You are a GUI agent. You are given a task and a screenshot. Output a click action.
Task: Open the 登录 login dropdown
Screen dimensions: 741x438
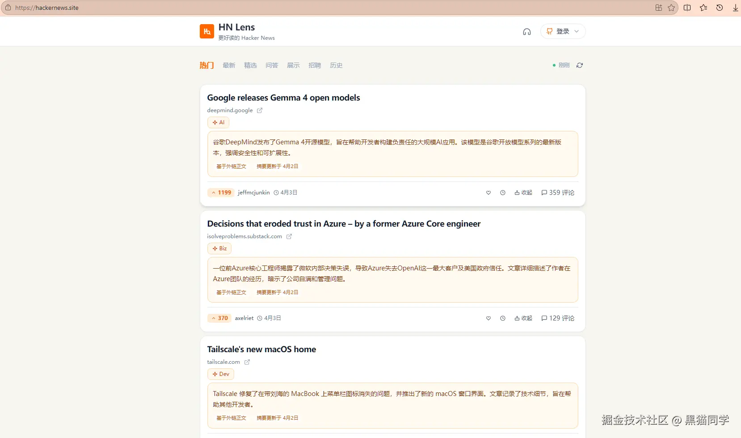[563, 31]
